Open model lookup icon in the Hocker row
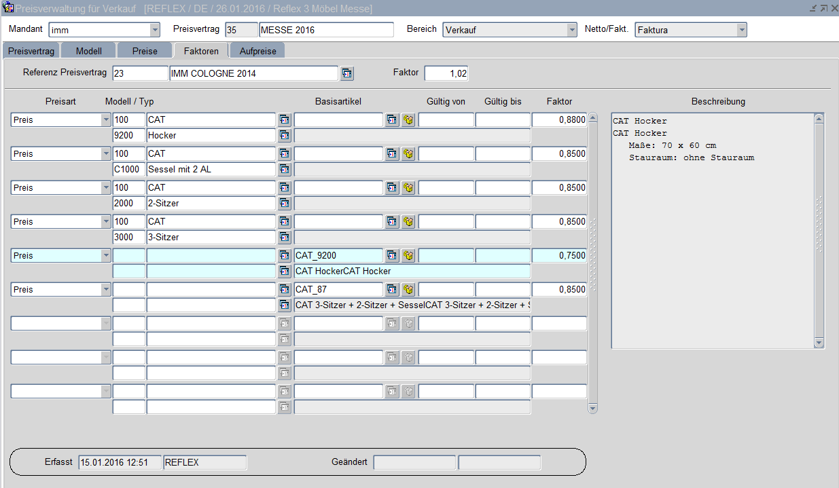This screenshot has height=488, width=839. [x=285, y=120]
